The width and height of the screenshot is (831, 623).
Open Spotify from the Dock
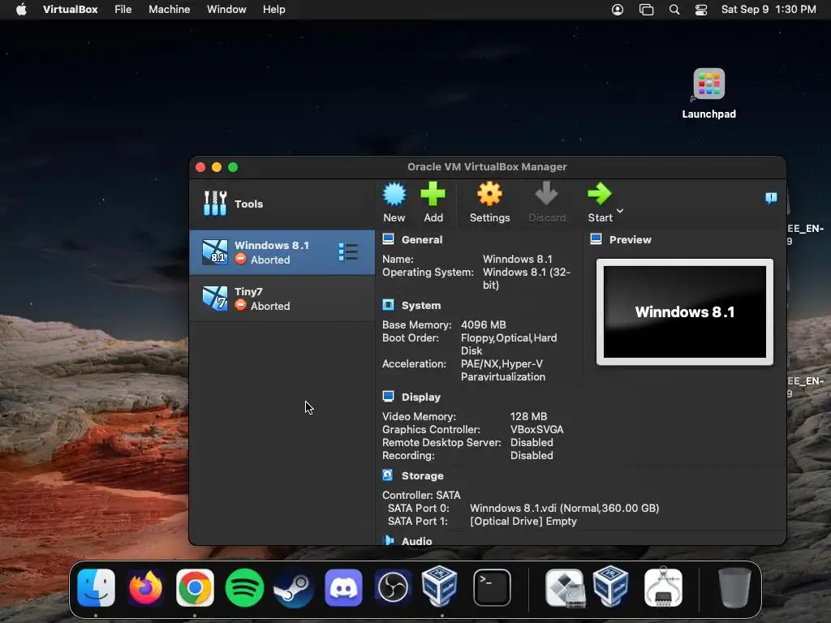[x=244, y=587]
